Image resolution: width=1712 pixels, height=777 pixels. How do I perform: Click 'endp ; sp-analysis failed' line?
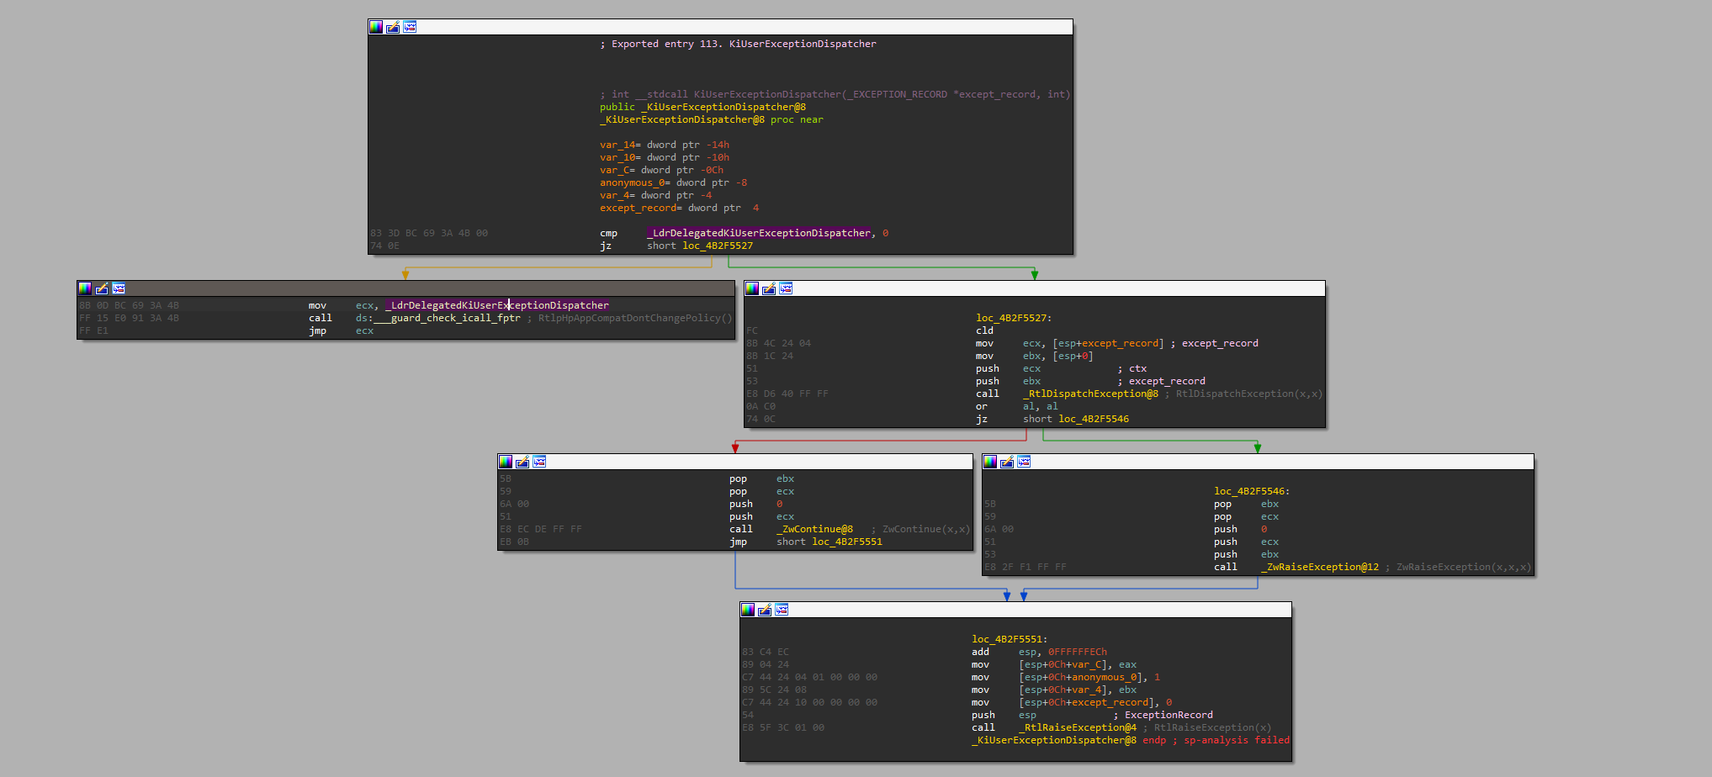click(x=1131, y=740)
